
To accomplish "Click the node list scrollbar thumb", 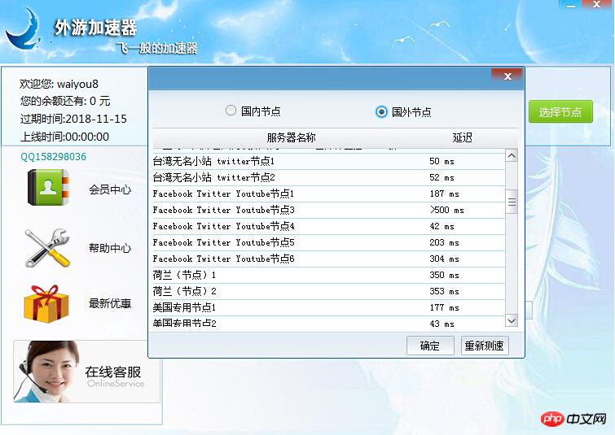I will [512, 202].
